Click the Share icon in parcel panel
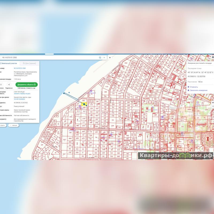This screenshot has width=214, height=214. (x=9, y=85)
